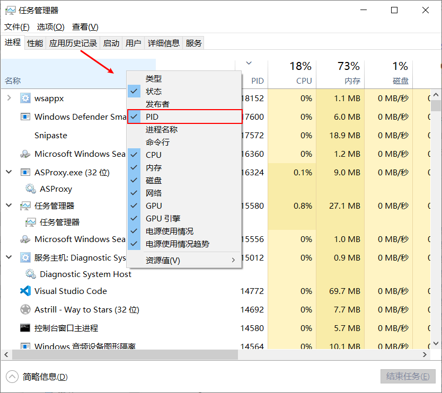Screen dimensions: 442x393
Task: Switch to the 用户 tab
Action: [x=134, y=43]
